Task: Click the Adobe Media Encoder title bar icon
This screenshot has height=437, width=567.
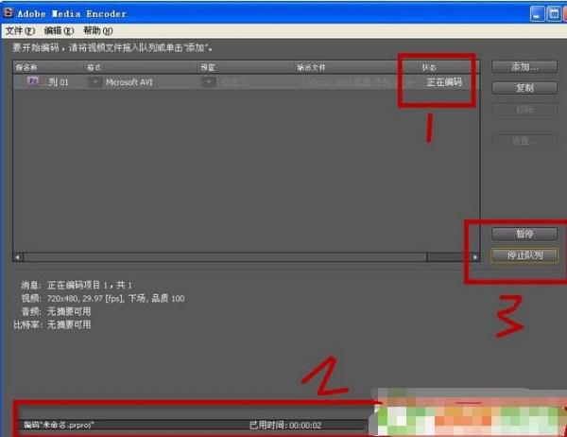Action: [9, 12]
